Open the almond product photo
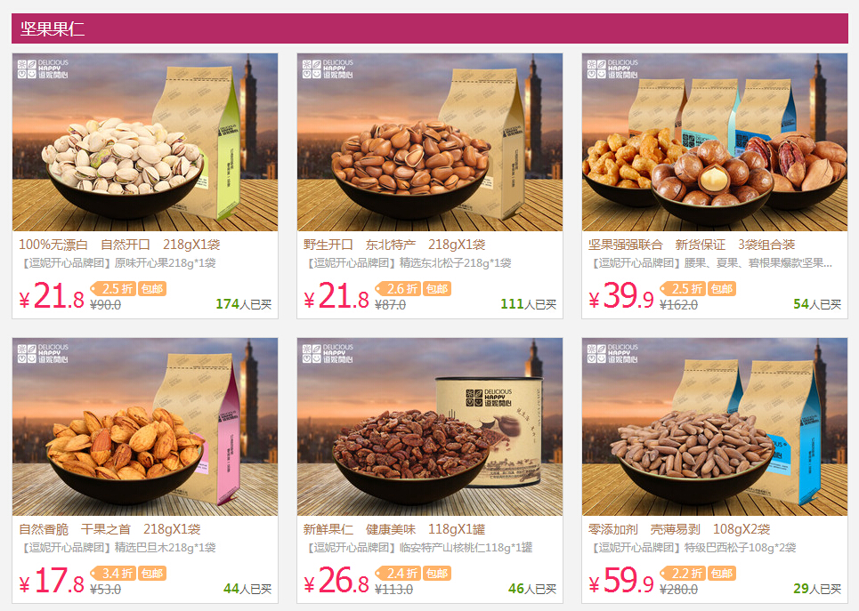The image size is (859, 611). 145,427
